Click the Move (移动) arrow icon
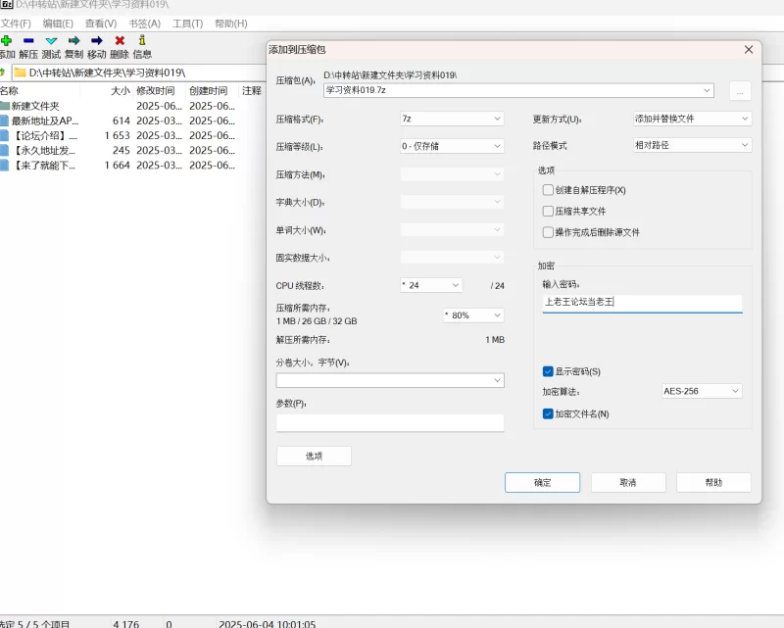This screenshot has height=628, width=784. pos(96,41)
